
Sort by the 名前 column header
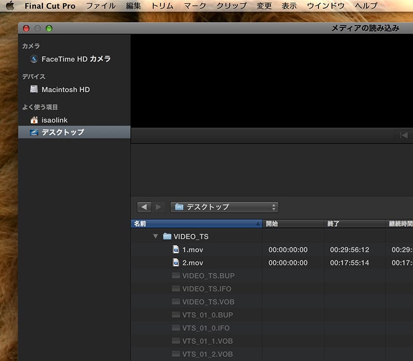[x=196, y=224]
